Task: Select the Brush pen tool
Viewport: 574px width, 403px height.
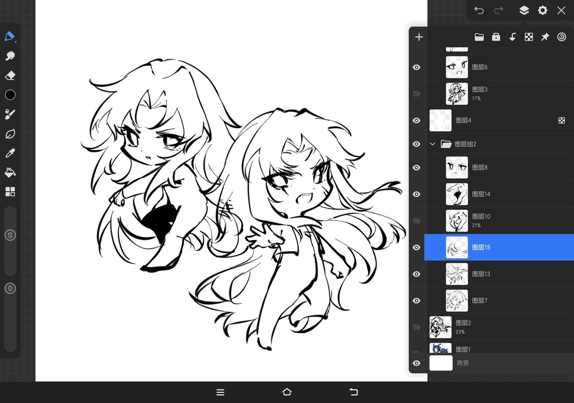Action: [x=10, y=36]
